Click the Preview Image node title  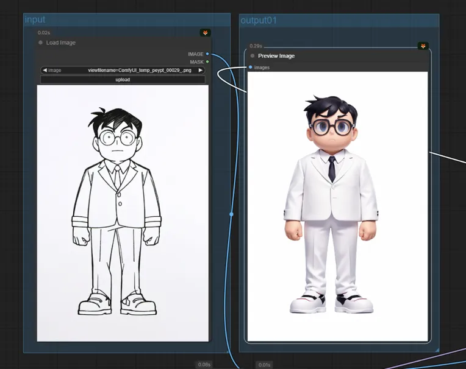tap(276, 56)
